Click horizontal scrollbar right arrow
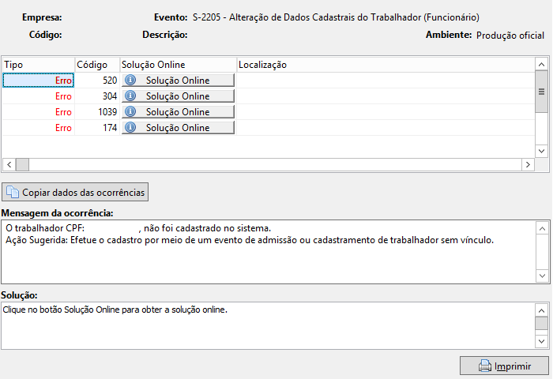Image resolution: width=553 pixels, height=379 pixels. (x=528, y=165)
